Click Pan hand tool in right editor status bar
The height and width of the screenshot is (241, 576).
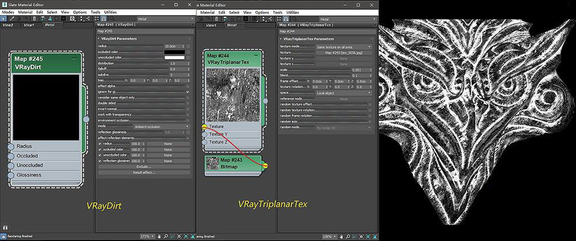pyautogui.click(x=342, y=236)
